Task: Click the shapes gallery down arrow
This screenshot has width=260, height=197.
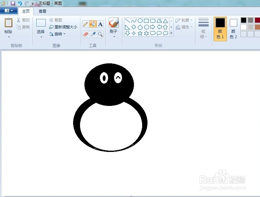Action: click(x=171, y=27)
